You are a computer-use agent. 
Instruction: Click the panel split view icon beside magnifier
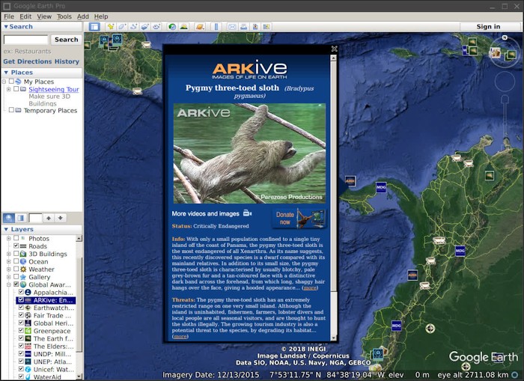click(x=21, y=219)
